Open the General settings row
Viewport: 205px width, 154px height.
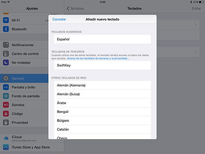click(24, 78)
